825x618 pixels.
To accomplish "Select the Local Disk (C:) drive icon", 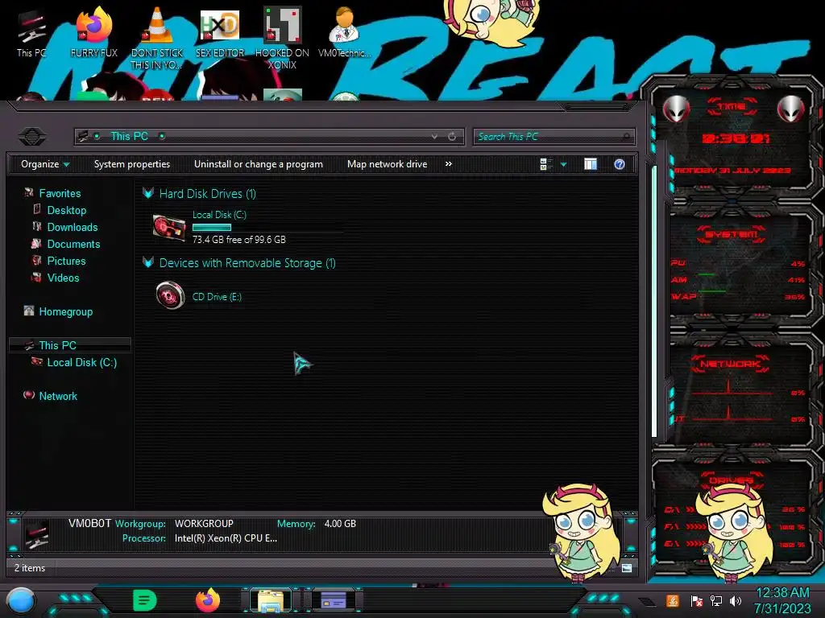I will pos(169,228).
